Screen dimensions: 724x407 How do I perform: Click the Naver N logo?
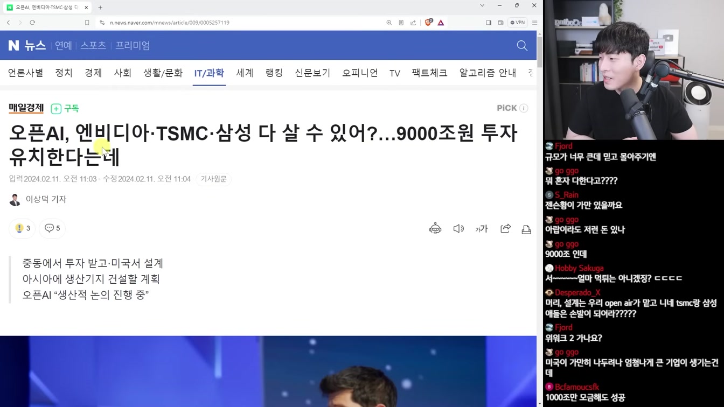pyautogui.click(x=13, y=46)
